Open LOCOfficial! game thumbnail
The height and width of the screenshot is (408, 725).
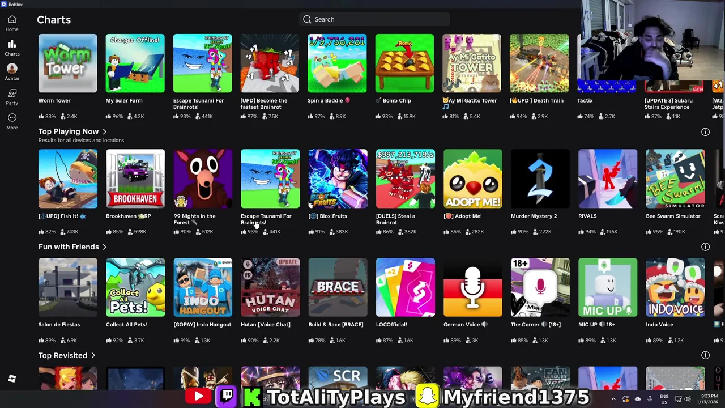point(406,287)
